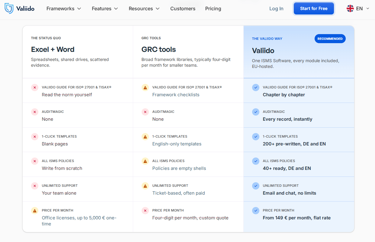Viewport: 375px width, 242px height.
Task: Click 'Your team alone' text
Action: click(x=59, y=193)
